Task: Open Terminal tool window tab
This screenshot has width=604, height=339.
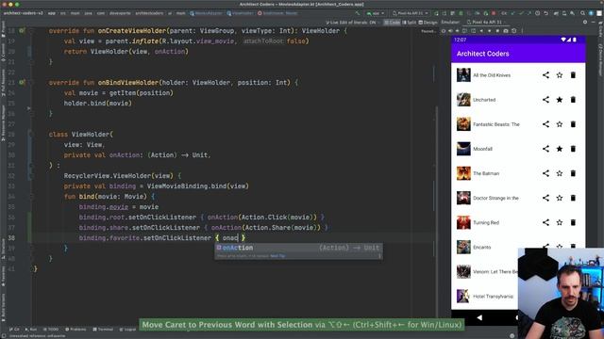Action: (103, 330)
